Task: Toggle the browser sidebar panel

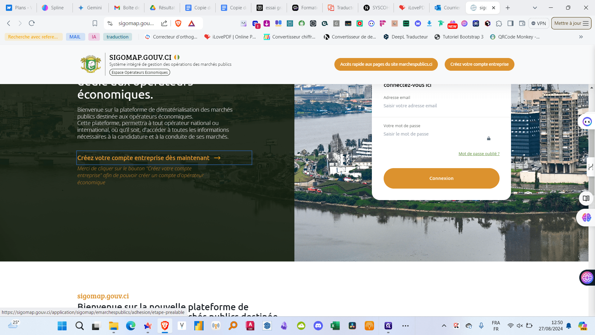Action: (x=510, y=23)
